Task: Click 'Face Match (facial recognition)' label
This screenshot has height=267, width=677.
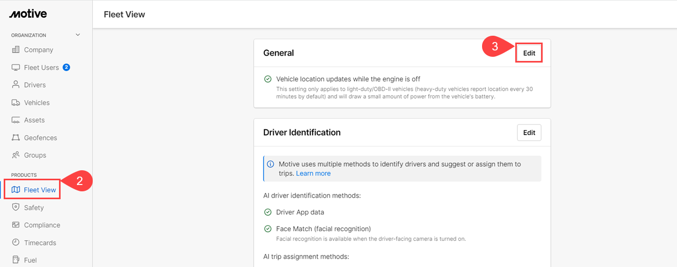Action: click(x=323, y=229)
